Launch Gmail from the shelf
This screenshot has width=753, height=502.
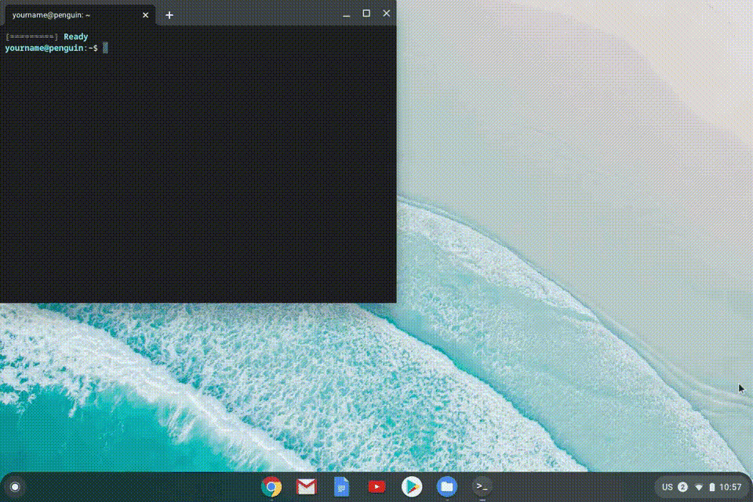coord(306,486)
